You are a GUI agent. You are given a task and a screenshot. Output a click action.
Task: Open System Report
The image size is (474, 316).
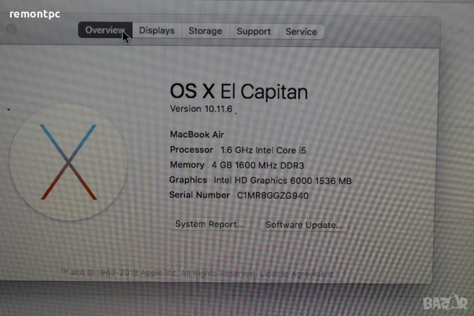point(210,224)
